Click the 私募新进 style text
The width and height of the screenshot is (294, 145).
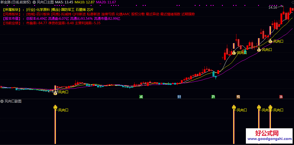tap(93, 14)
